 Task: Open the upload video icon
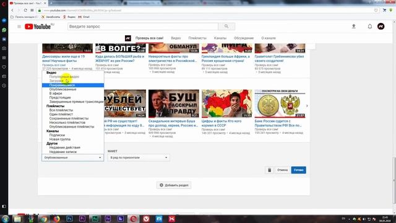point(353,26)
